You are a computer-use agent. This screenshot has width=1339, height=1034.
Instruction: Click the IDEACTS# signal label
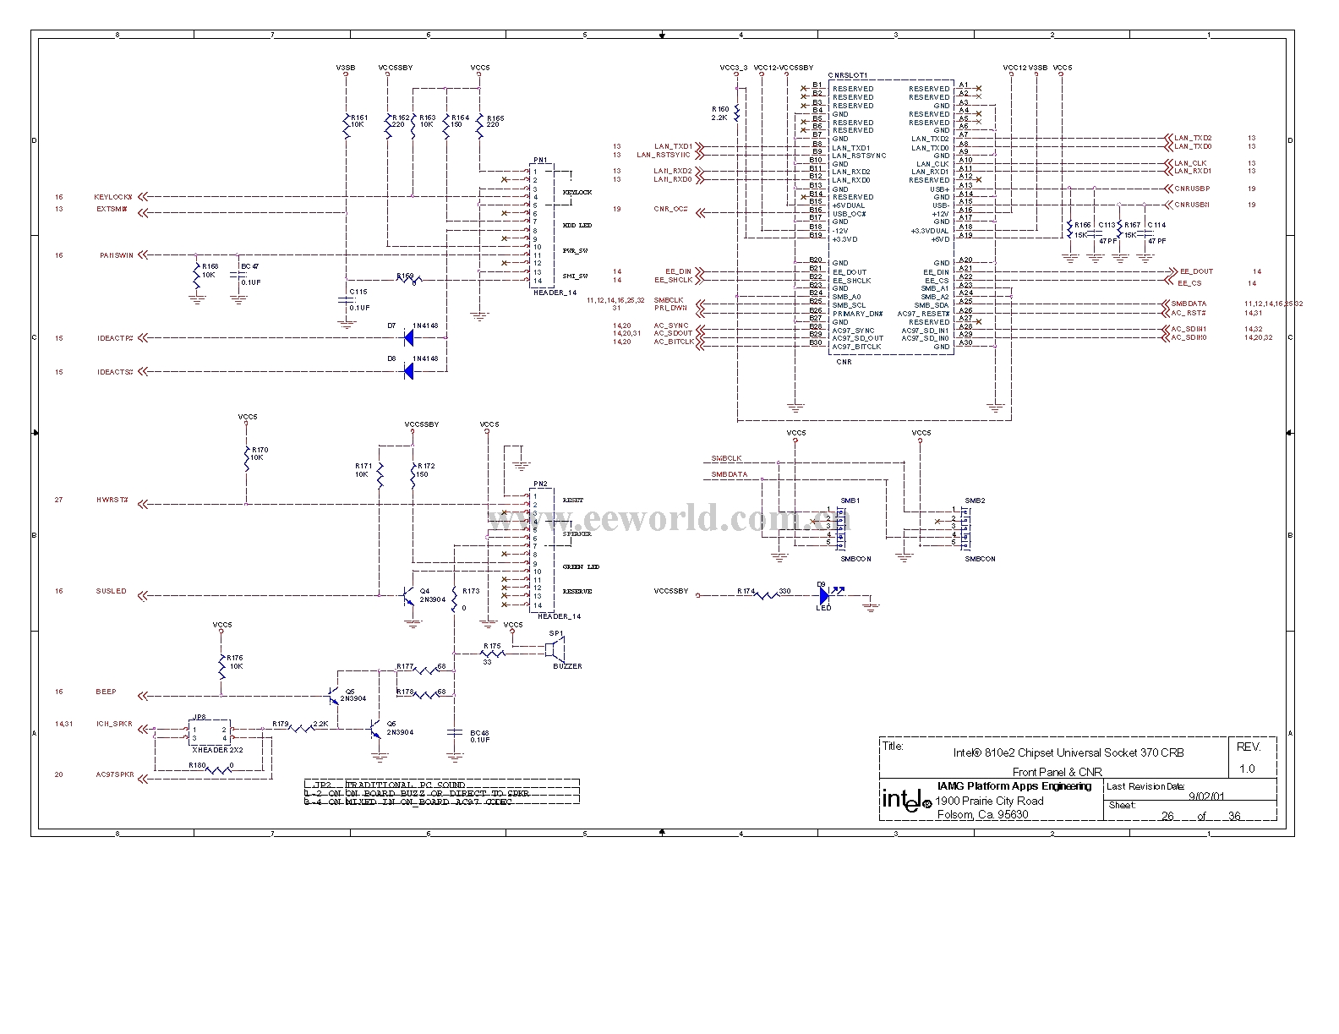point(115,371)
